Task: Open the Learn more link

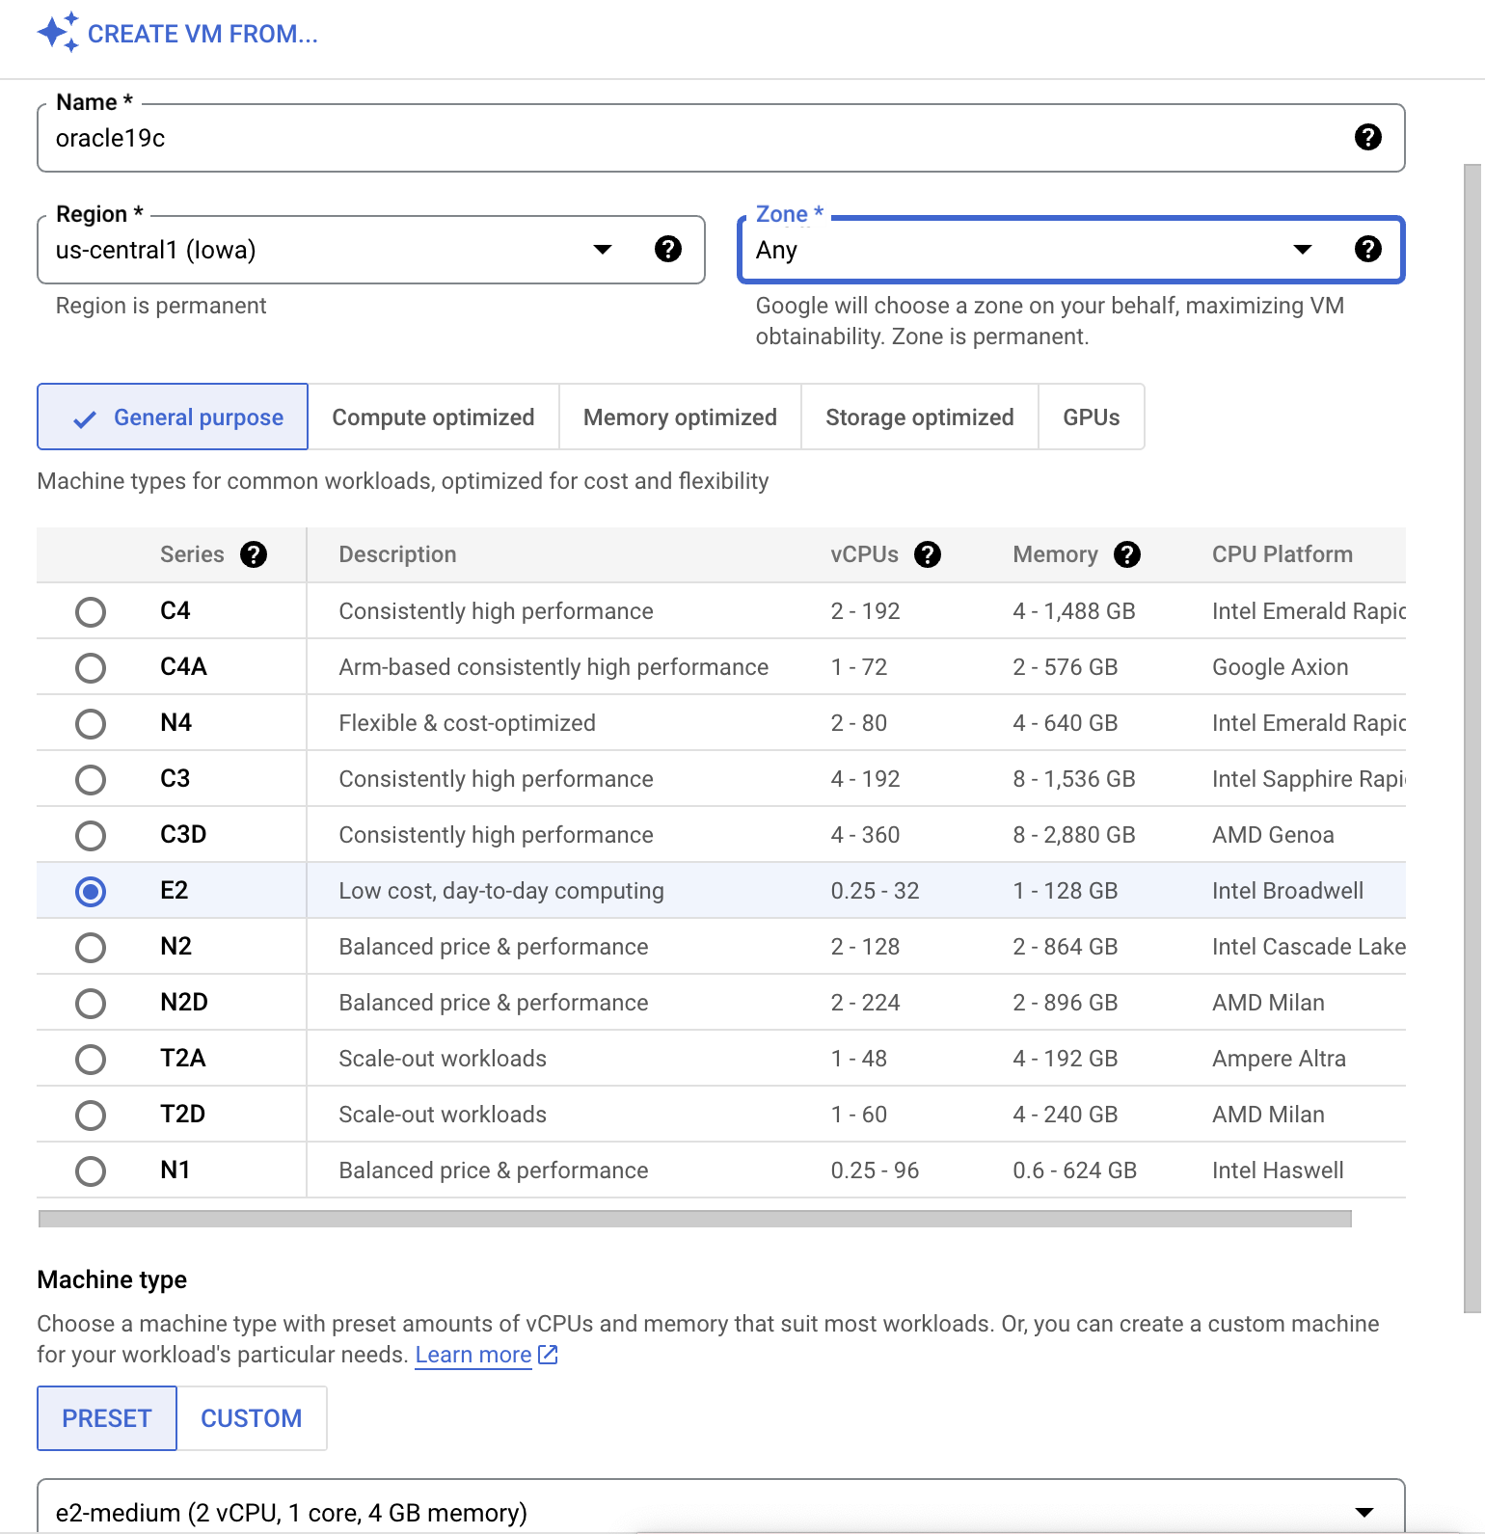Action: click(472, 1355)
